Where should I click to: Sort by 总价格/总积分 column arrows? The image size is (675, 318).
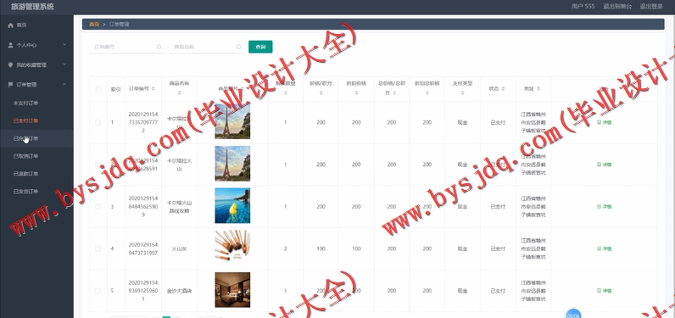click(x=394, y=92)
